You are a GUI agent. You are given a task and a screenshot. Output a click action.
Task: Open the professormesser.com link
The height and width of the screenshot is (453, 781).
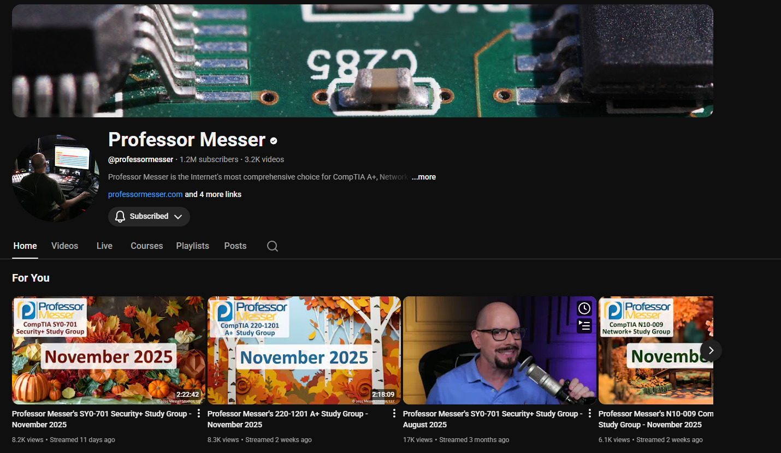[x=145, y=194]
